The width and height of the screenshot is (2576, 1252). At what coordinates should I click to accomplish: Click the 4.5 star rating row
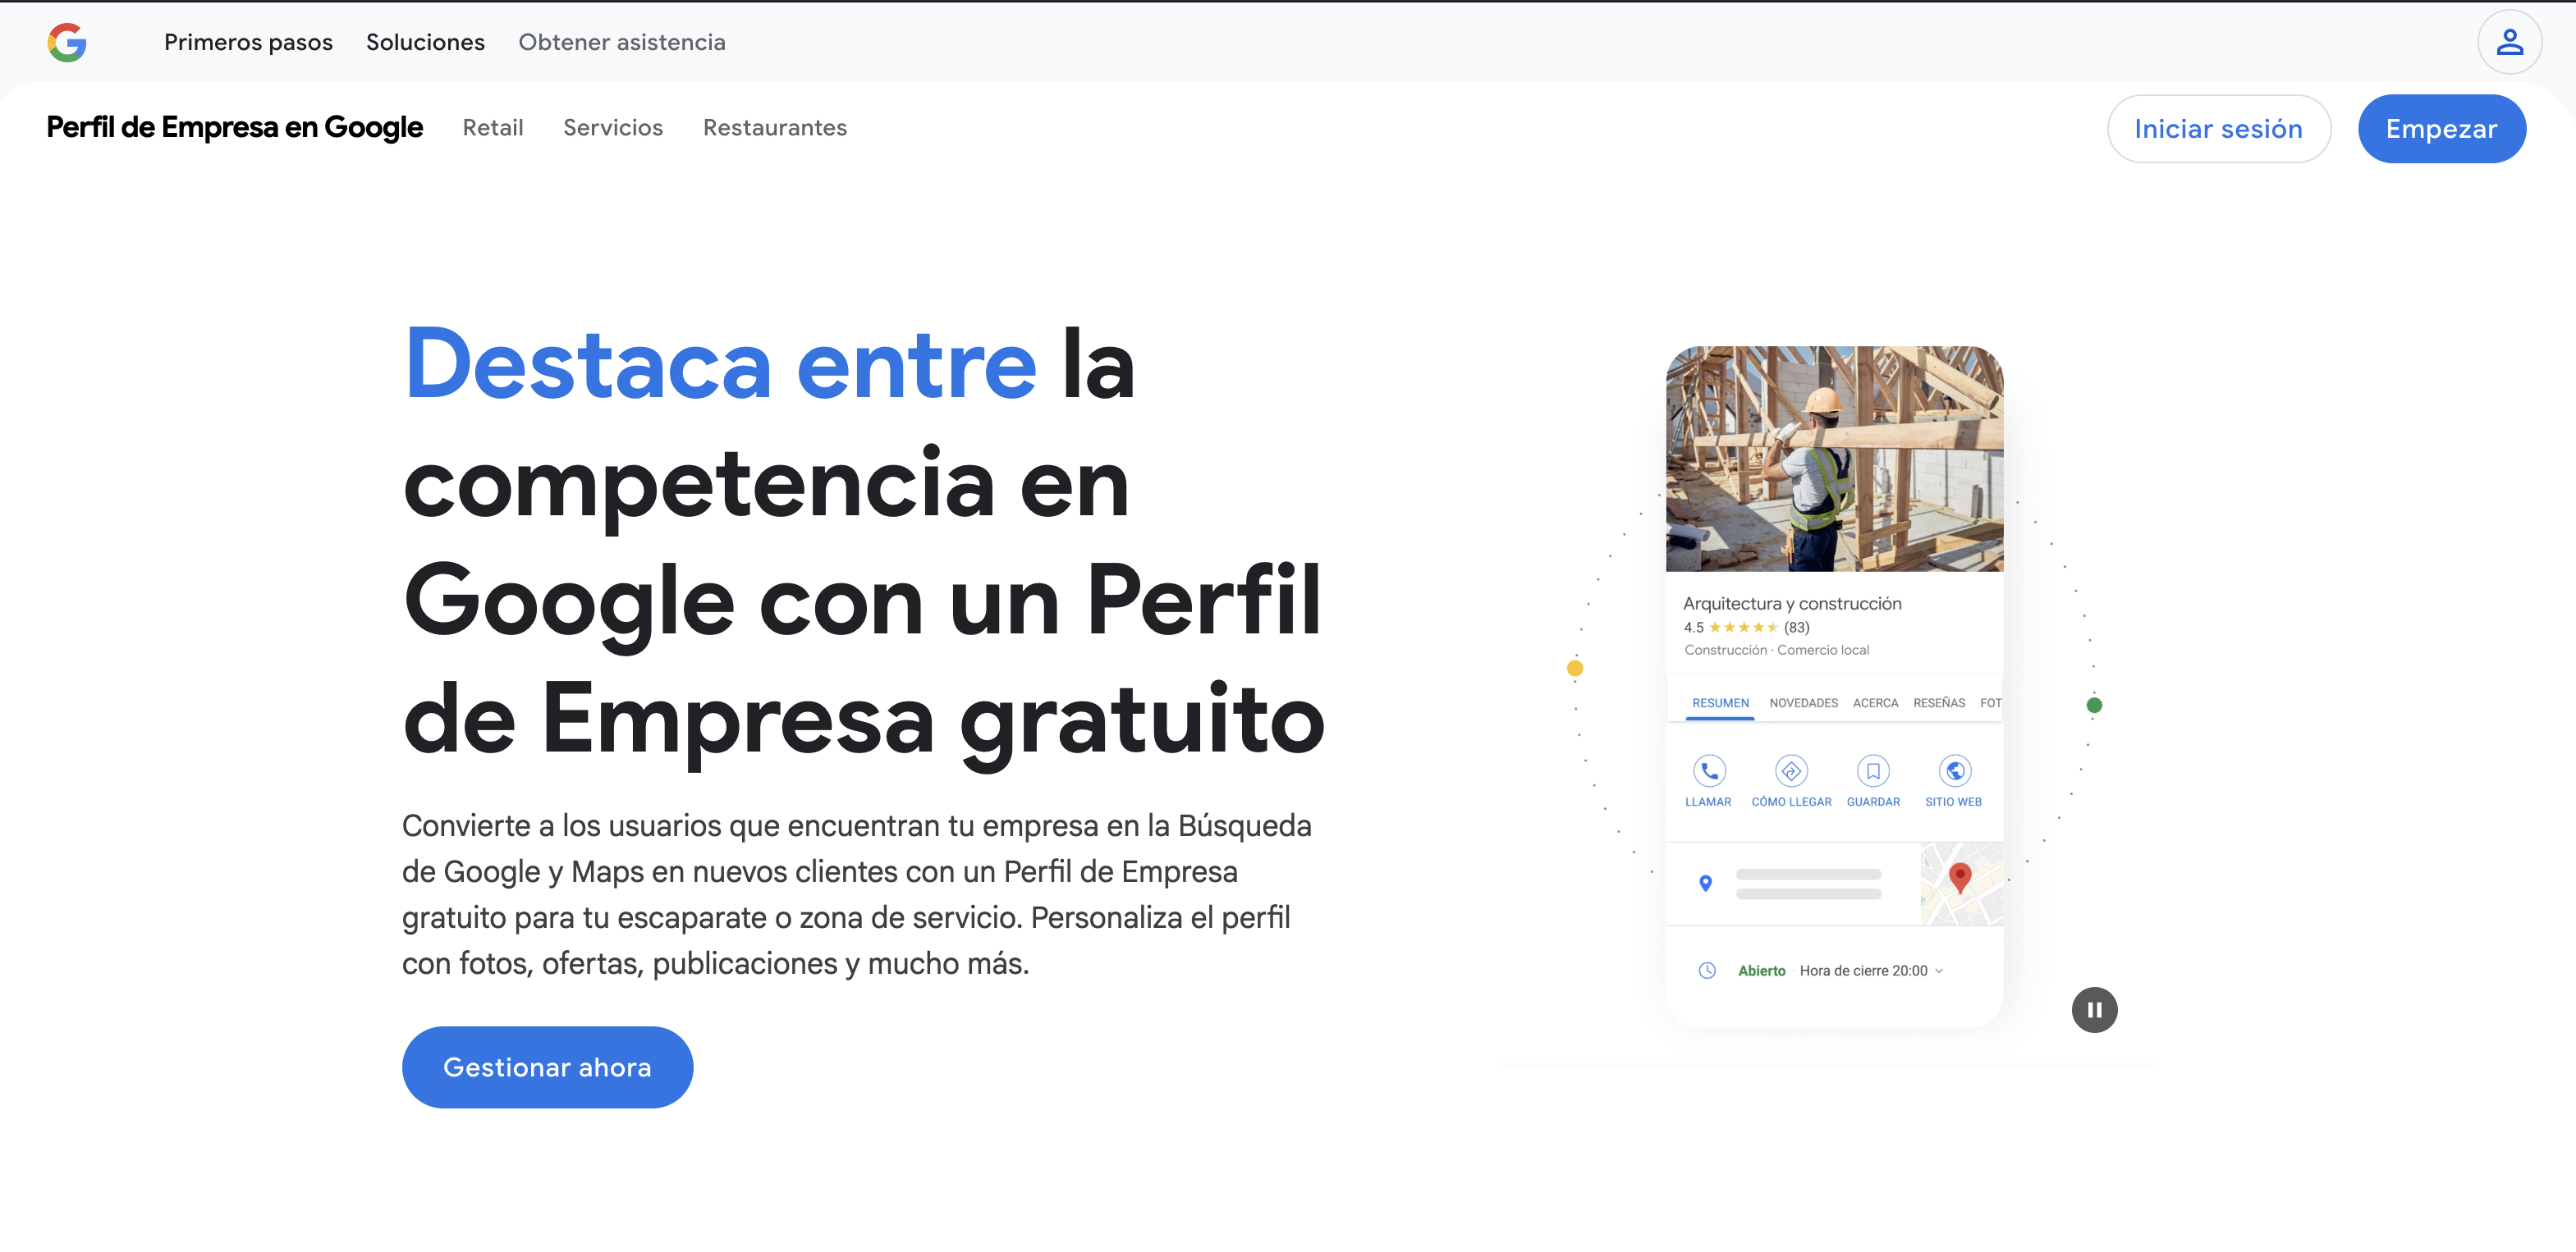coord(1746,628)
